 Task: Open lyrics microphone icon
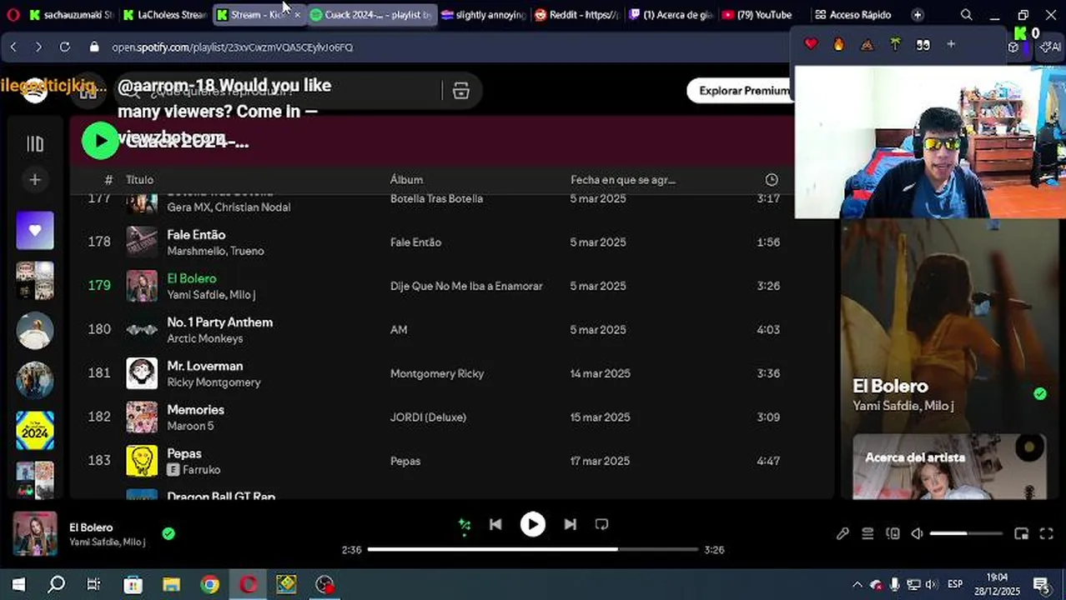point(842,534)
